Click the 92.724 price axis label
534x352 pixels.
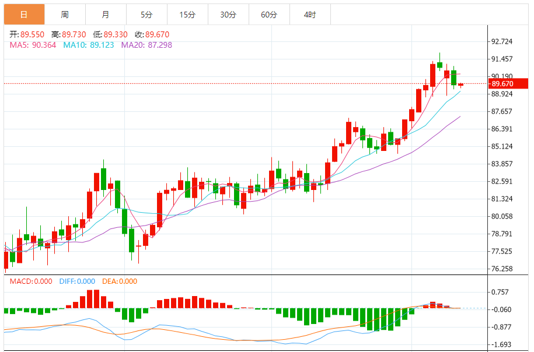(502, 41)
